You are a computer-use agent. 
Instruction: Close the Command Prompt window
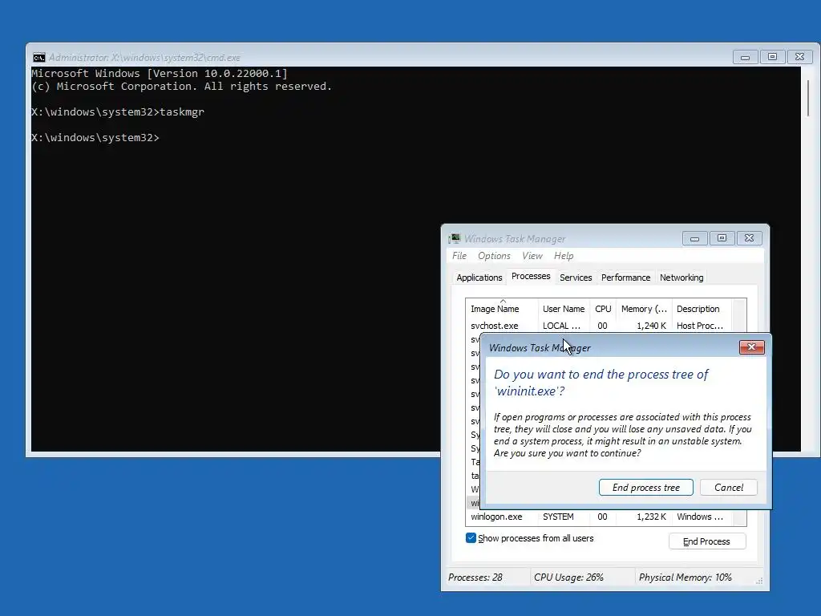point(799,57)
